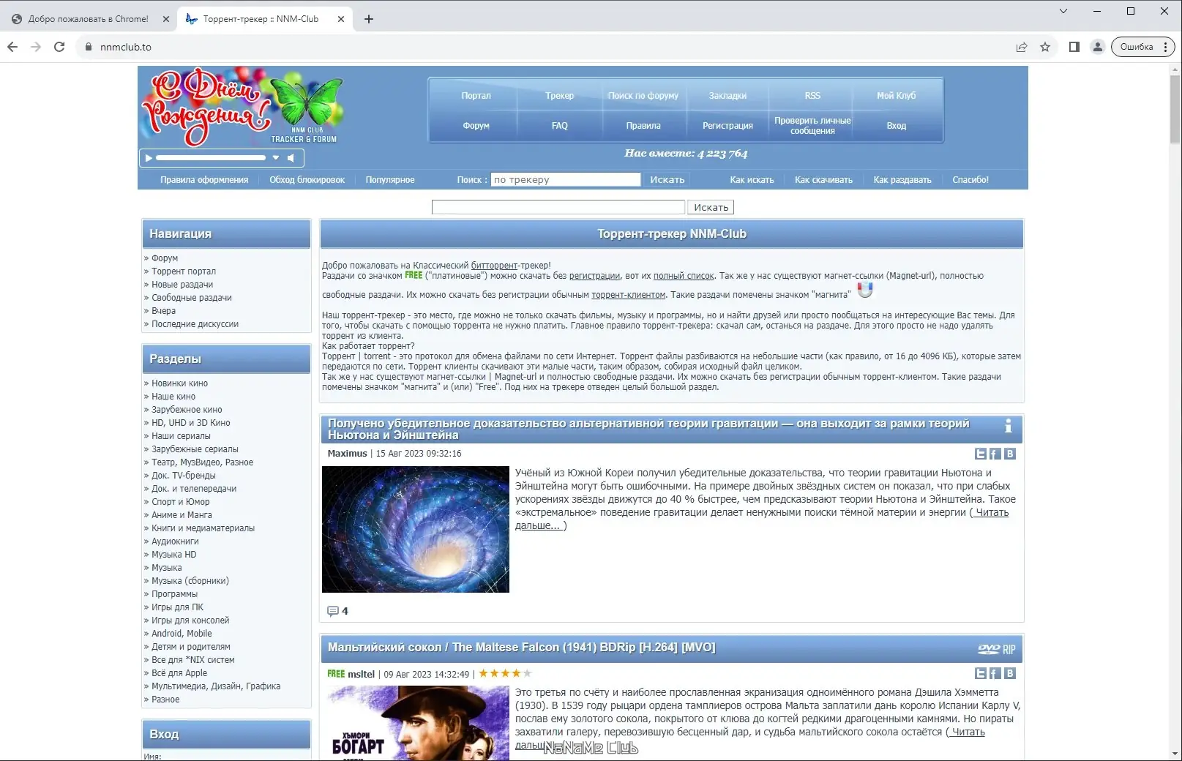Image resolution: width=1182 pixels, height=761 pixels.
Task: Open the Мой Клуб menu item
Action: [897, 96]
